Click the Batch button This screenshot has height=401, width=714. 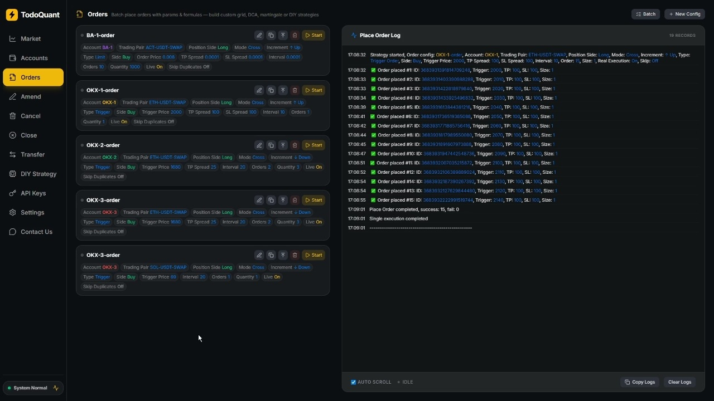coord(646,14)
